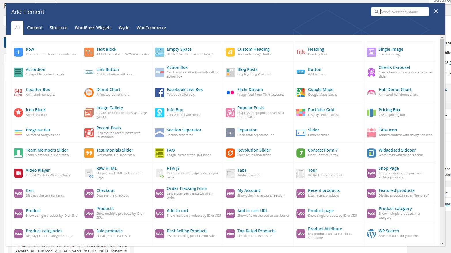
Task: Click the blue plus Row icon
Action: pos(18,52)
